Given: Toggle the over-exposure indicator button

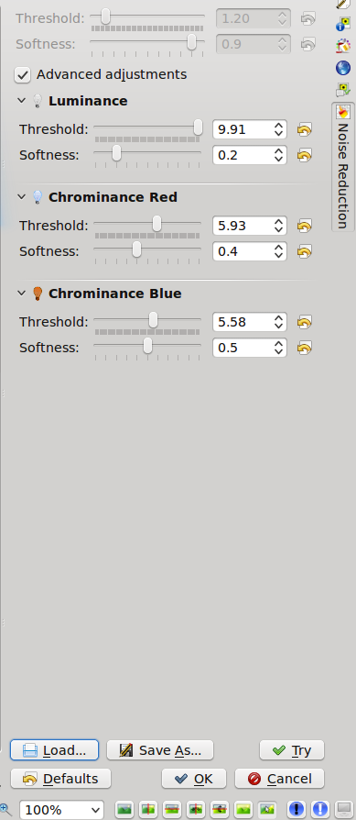Looking at the screenshot, I should (x=320, y=809).
